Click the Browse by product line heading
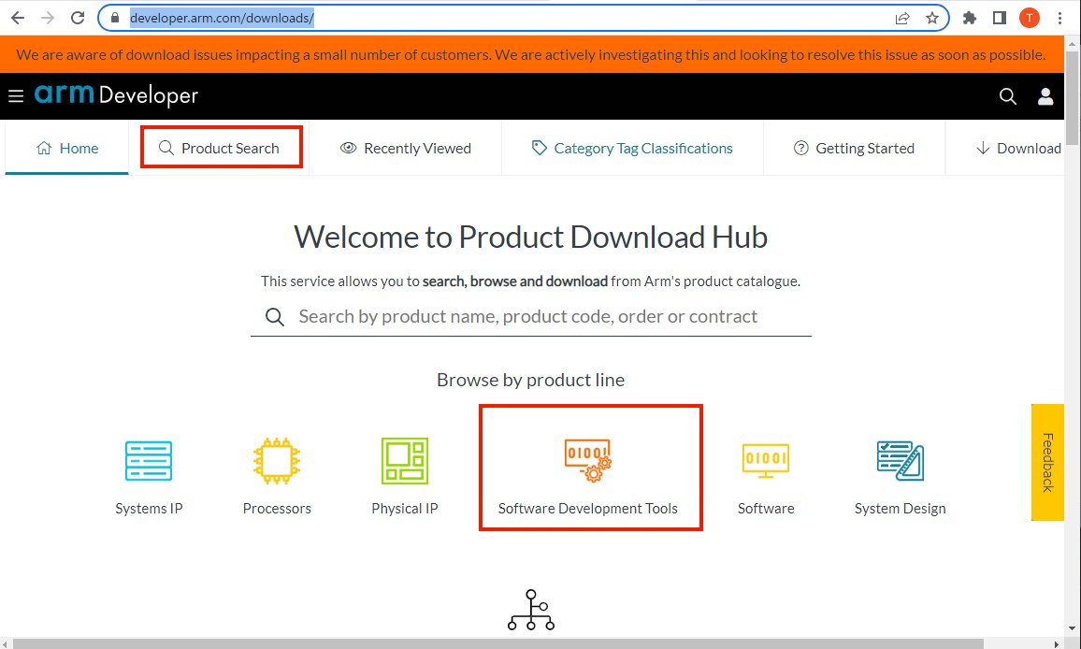The image size is (1081, 649). coord(531,380)
